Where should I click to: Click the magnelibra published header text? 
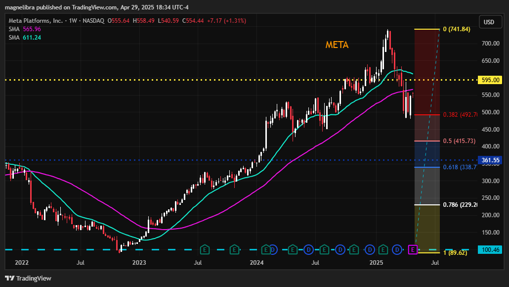point(96,7)
